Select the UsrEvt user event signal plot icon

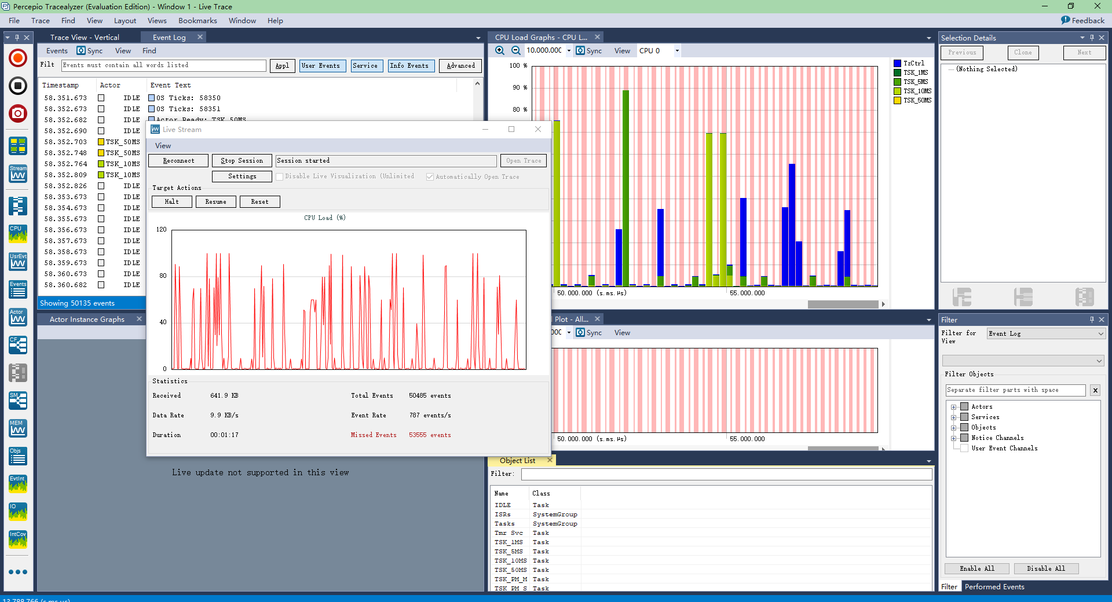pyautogui.click(x=17, y=262)
